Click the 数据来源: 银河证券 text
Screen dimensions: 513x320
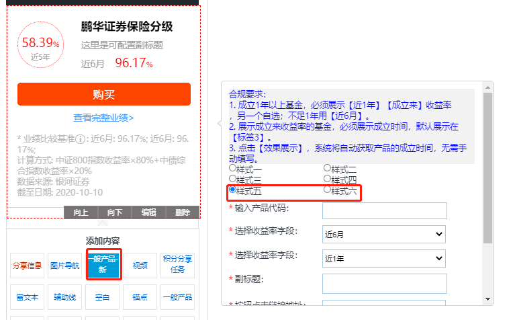click(x=53, y=182)
